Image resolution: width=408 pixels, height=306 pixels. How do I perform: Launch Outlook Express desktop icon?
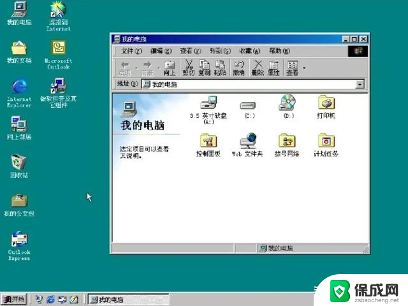point(19,246)
